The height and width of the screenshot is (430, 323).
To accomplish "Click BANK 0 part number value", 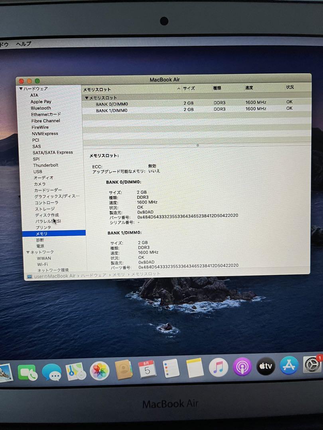I will (187, 216).
